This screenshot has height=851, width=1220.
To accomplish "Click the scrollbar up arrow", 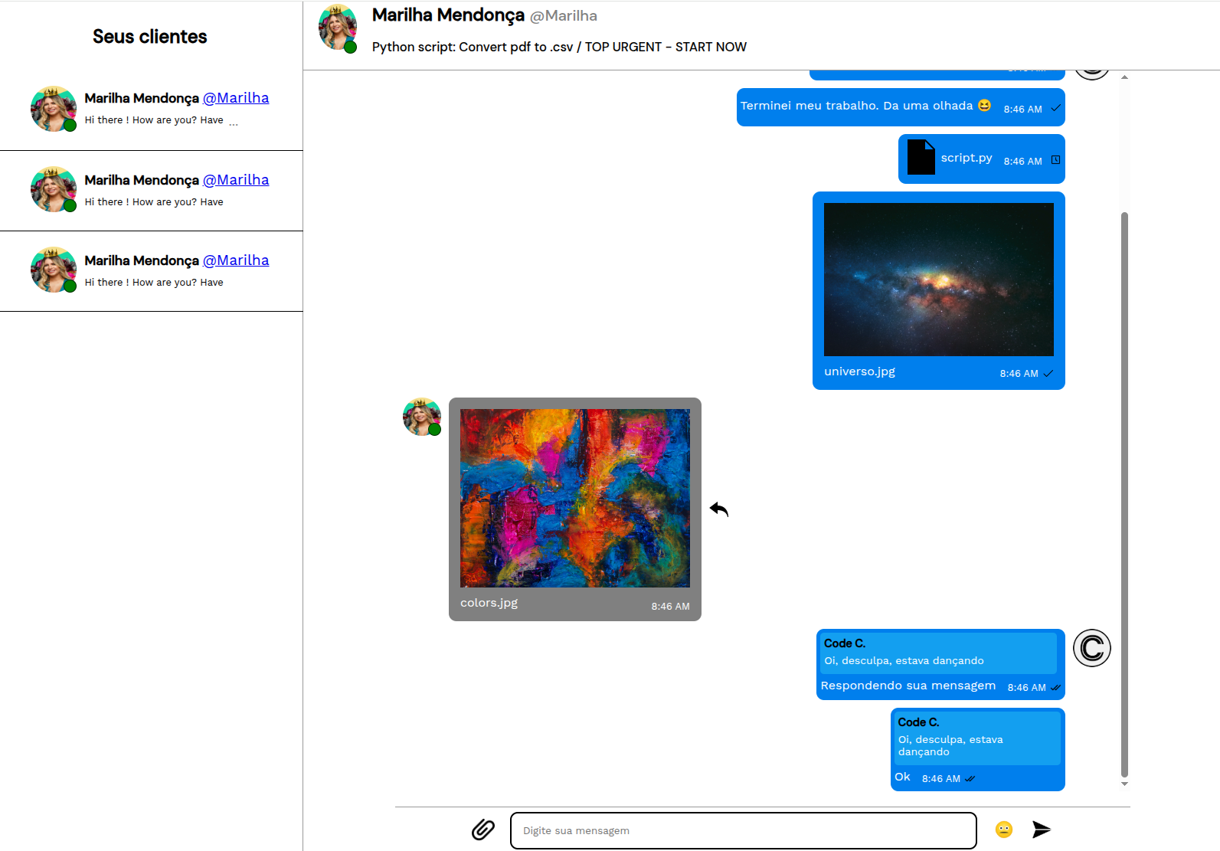I will pos(1124,77).
